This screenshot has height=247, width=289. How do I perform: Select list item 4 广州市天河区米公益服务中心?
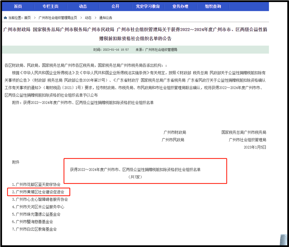click(x=38, y=207)
